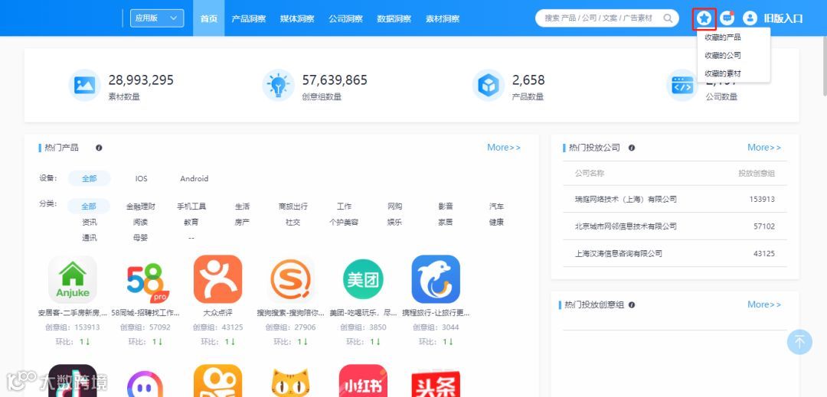The width and height of the screenshot is (827, 397).
Task: Open the 美团 app icon
Action: click(x=363, y=280)
